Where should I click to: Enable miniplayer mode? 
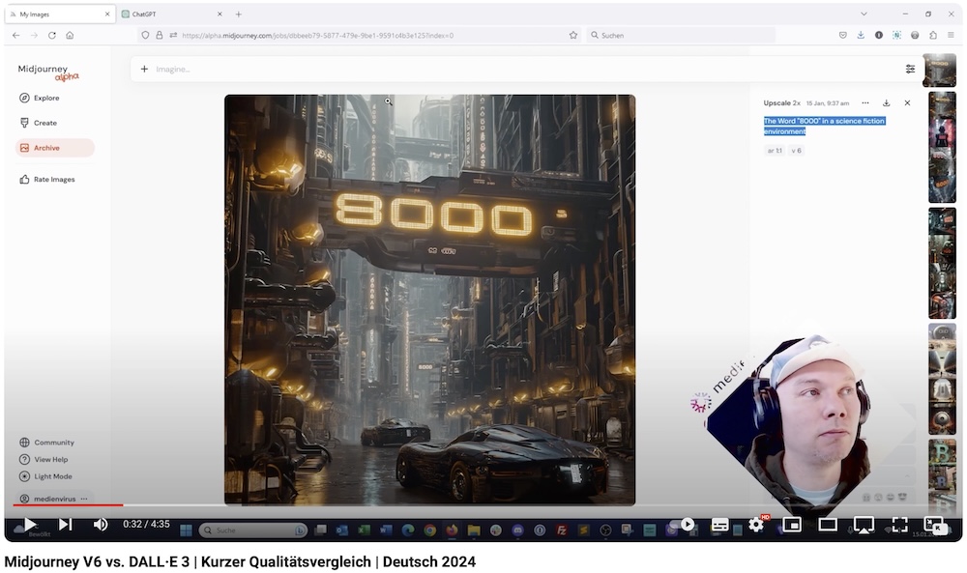click(x=792, y=525)
